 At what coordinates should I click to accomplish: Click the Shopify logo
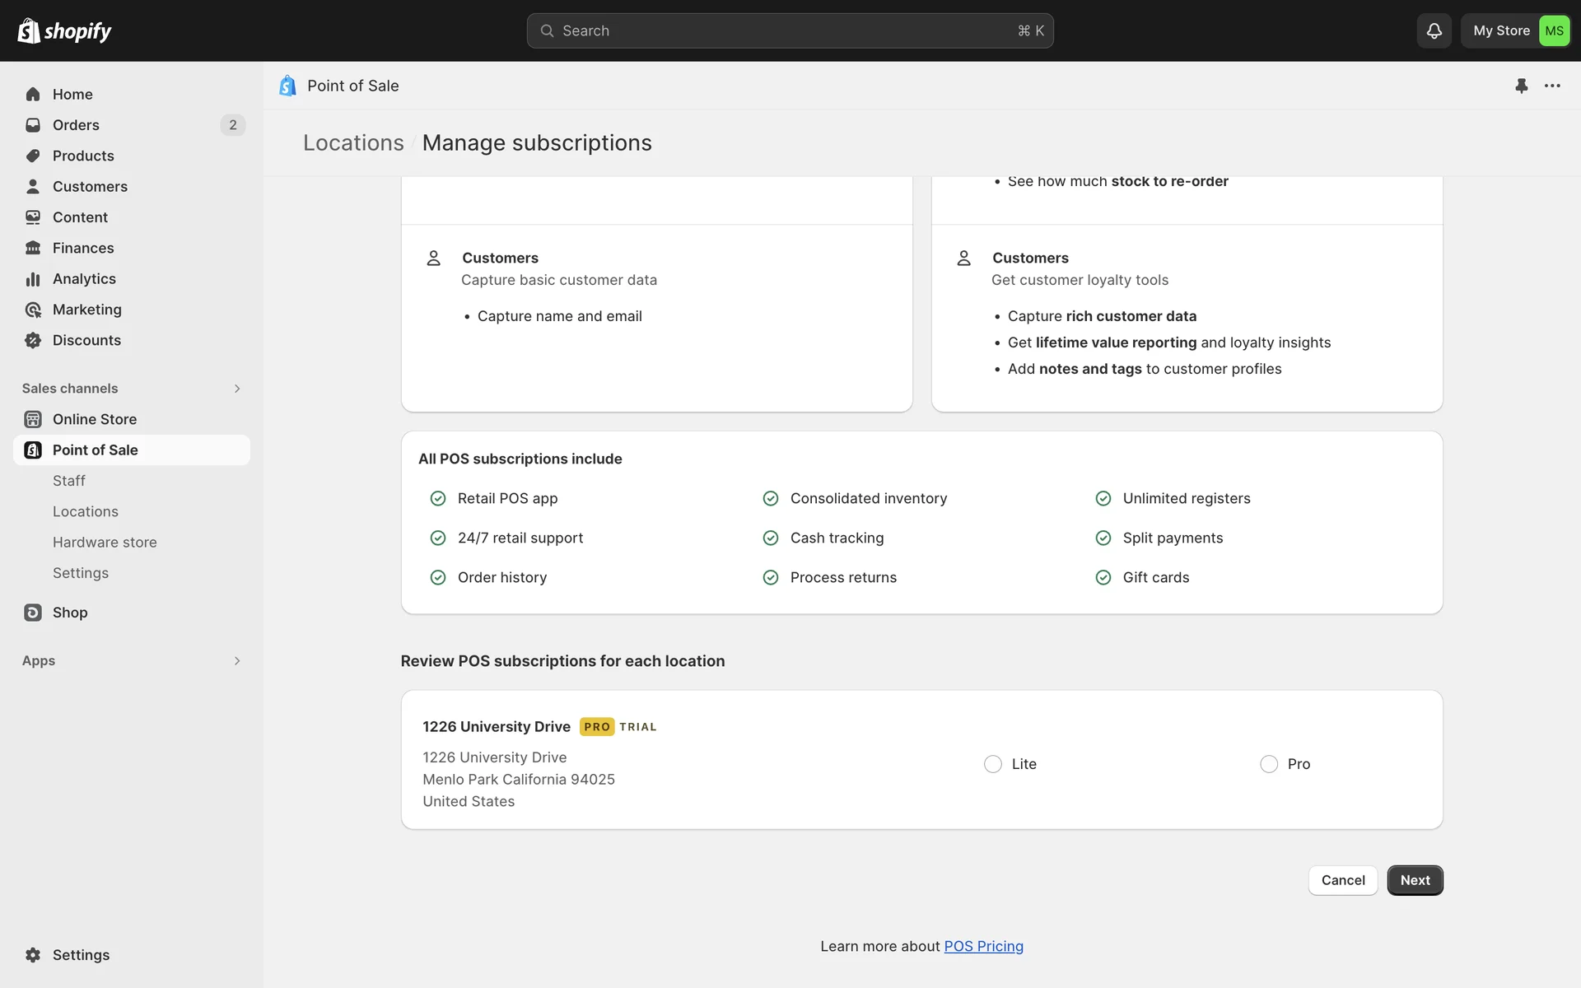coord(64,30)
